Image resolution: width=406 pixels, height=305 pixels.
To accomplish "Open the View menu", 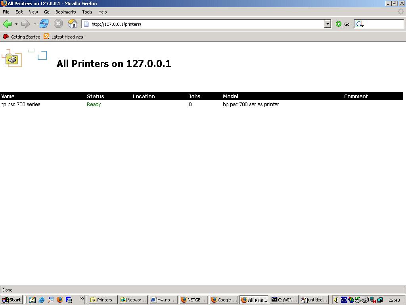I will point(33,12).
